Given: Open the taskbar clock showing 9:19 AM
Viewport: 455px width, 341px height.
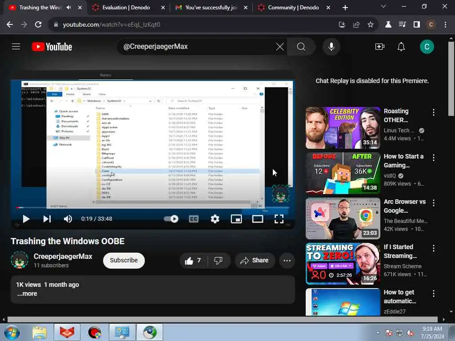Looking at the screenshot, I should pyautogui.click(x=432, y=333).
